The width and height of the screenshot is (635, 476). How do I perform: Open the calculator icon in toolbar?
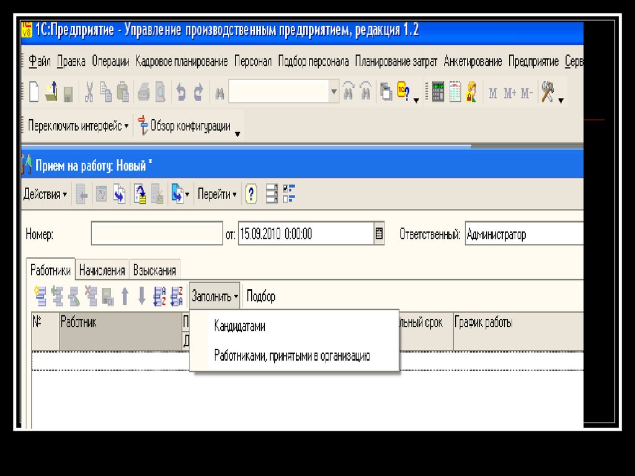(x=438, y=92)
